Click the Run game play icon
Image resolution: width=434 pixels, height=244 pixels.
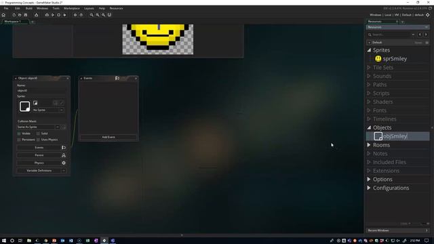pyautogui.click(x=53, y=15)
